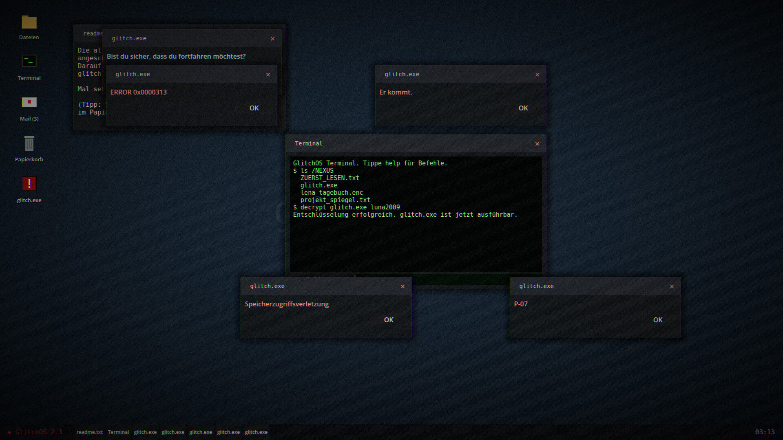Open the Papierkorb trash icon
Viewport: 783px width, 440px height.
[29, 150]
